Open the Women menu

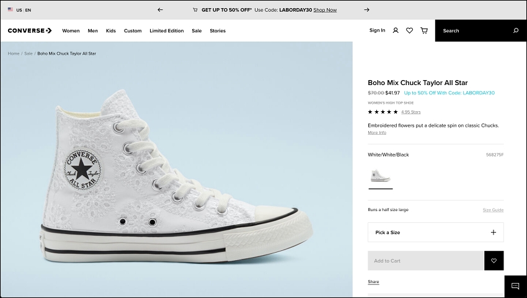[71, 30]
